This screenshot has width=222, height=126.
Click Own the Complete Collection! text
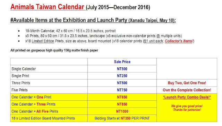(x=187, y=90)
